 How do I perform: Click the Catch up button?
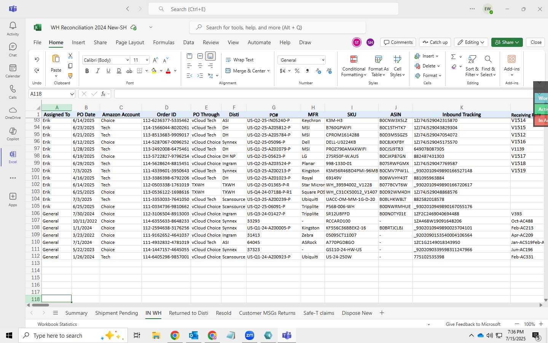tap(435, 42)
